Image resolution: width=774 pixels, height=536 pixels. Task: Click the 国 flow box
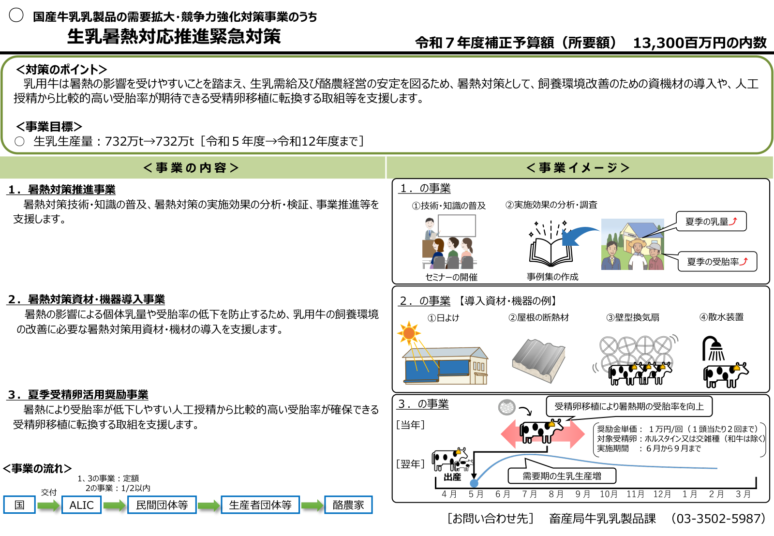click(19, 505)
